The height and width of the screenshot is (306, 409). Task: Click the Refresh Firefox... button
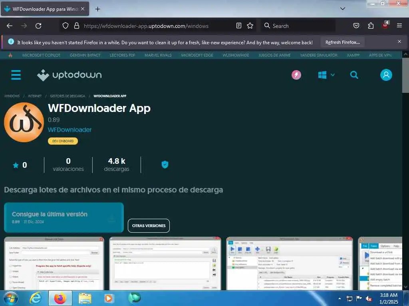pos(342,42)
